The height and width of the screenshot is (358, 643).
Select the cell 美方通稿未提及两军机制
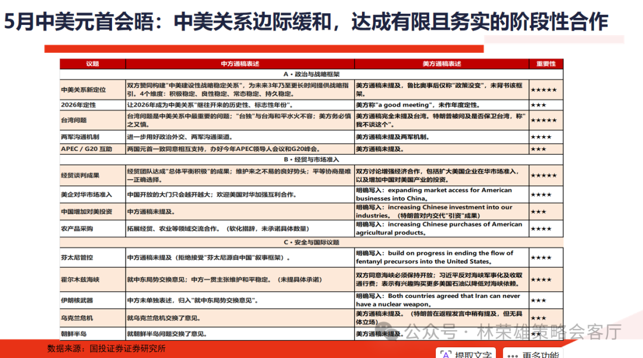click(x=442, y=137)
